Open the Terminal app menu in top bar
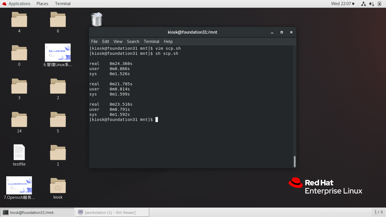 pyautogui.click(x=63, y=4)
